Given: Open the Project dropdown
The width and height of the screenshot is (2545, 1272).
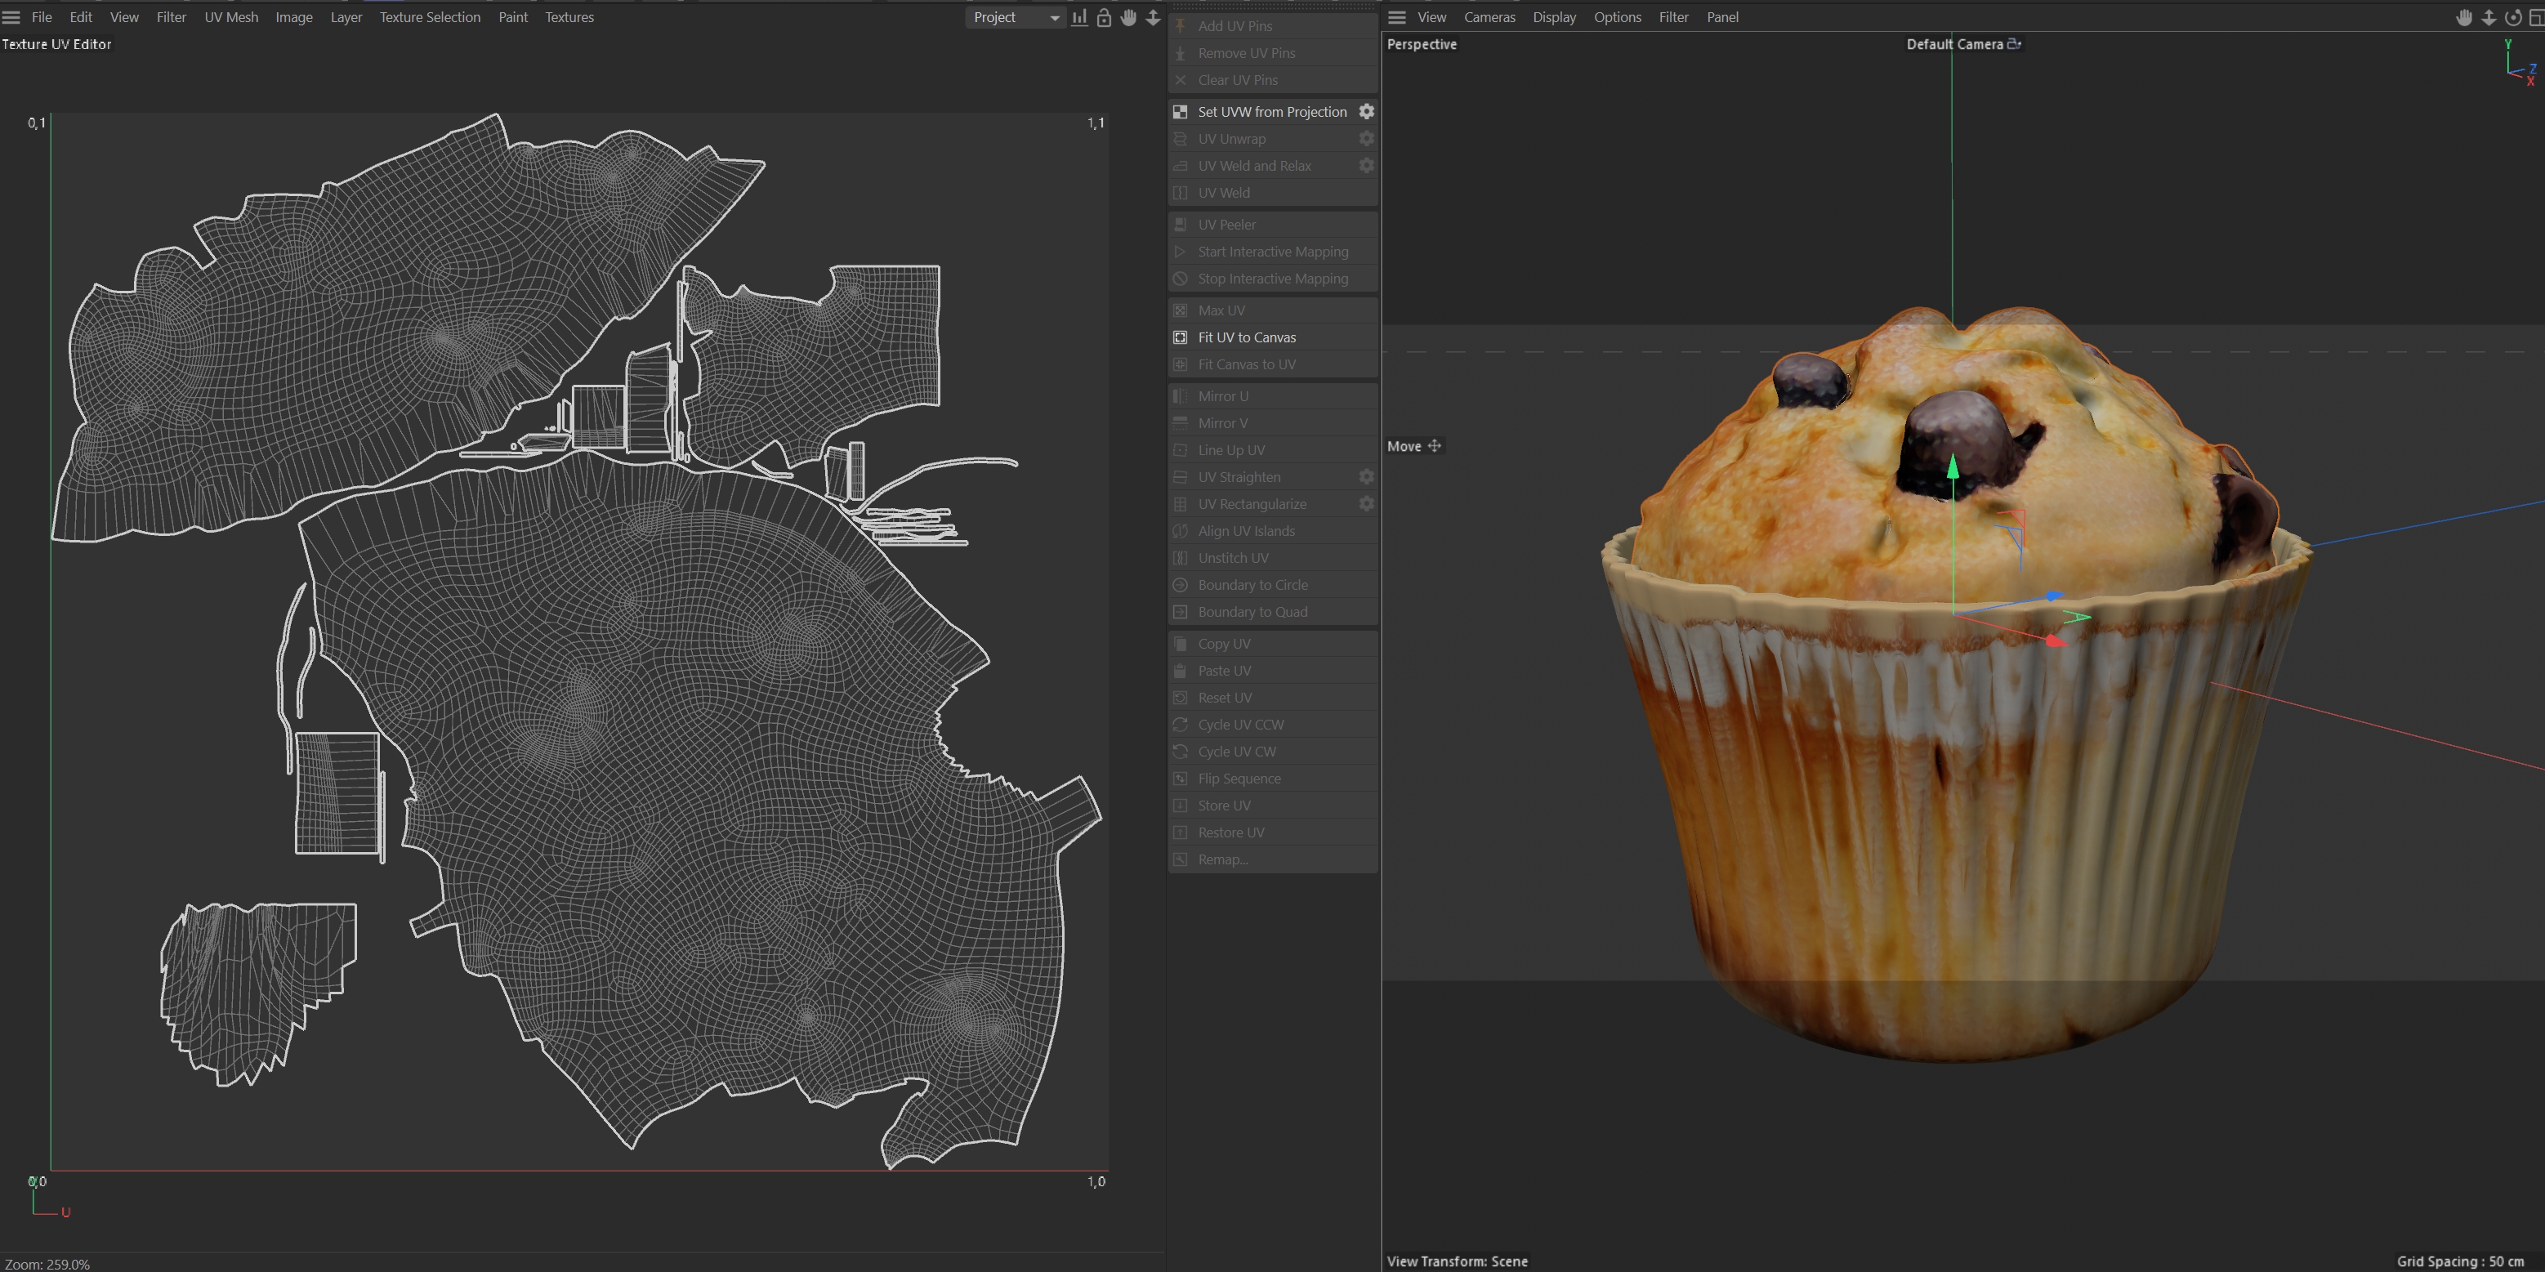Looking at the screenshot, I should 1016,18.
